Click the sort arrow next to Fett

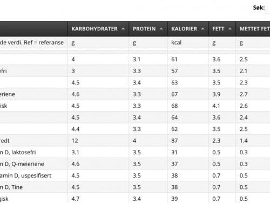coord(230,29)
